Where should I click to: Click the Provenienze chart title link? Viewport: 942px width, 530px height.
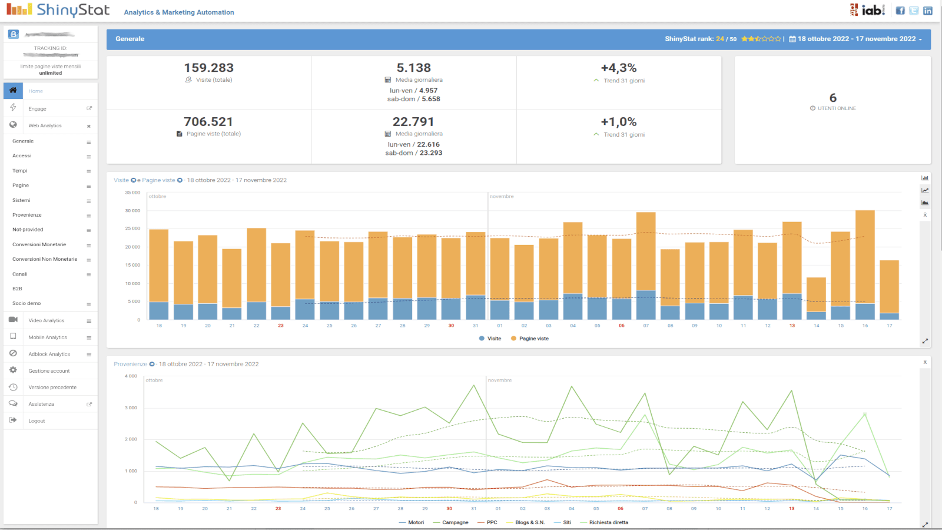pyautogui.click(x=130, y=364)
